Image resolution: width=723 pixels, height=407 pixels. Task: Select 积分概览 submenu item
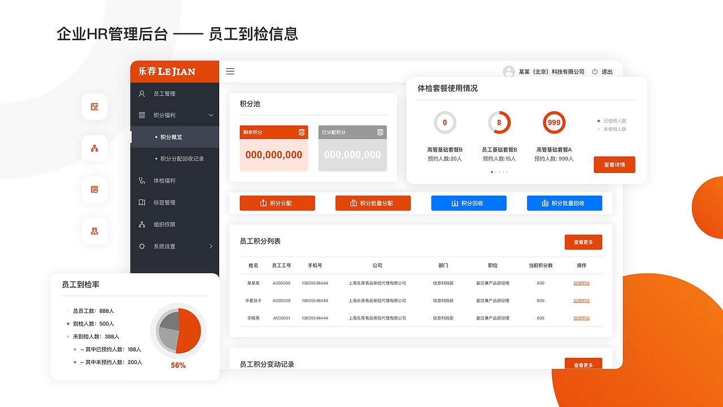tap(175, 137)
